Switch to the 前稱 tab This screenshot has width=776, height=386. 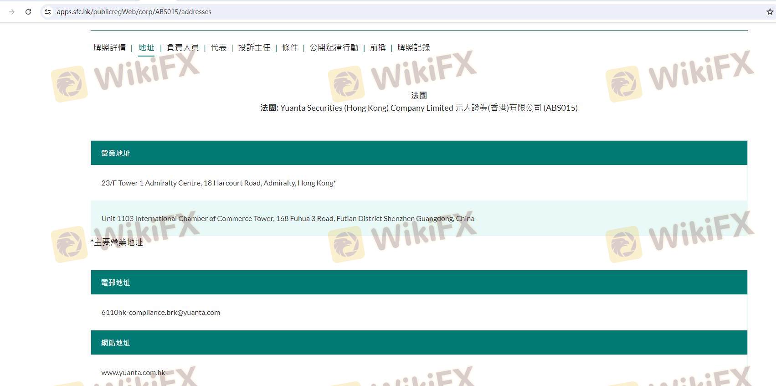coord(378,47)
